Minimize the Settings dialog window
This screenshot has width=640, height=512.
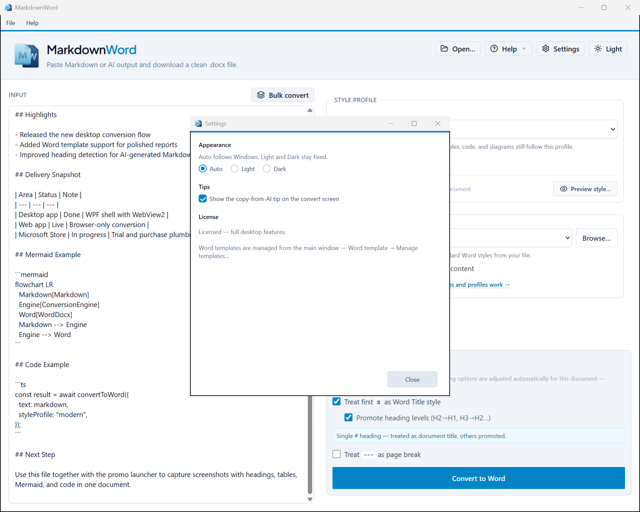pos(391,124)
